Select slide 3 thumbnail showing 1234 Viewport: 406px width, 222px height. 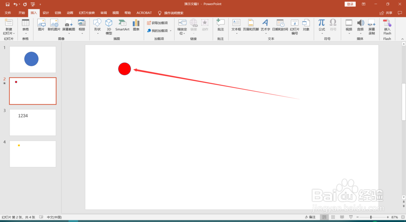click(32, 123)
